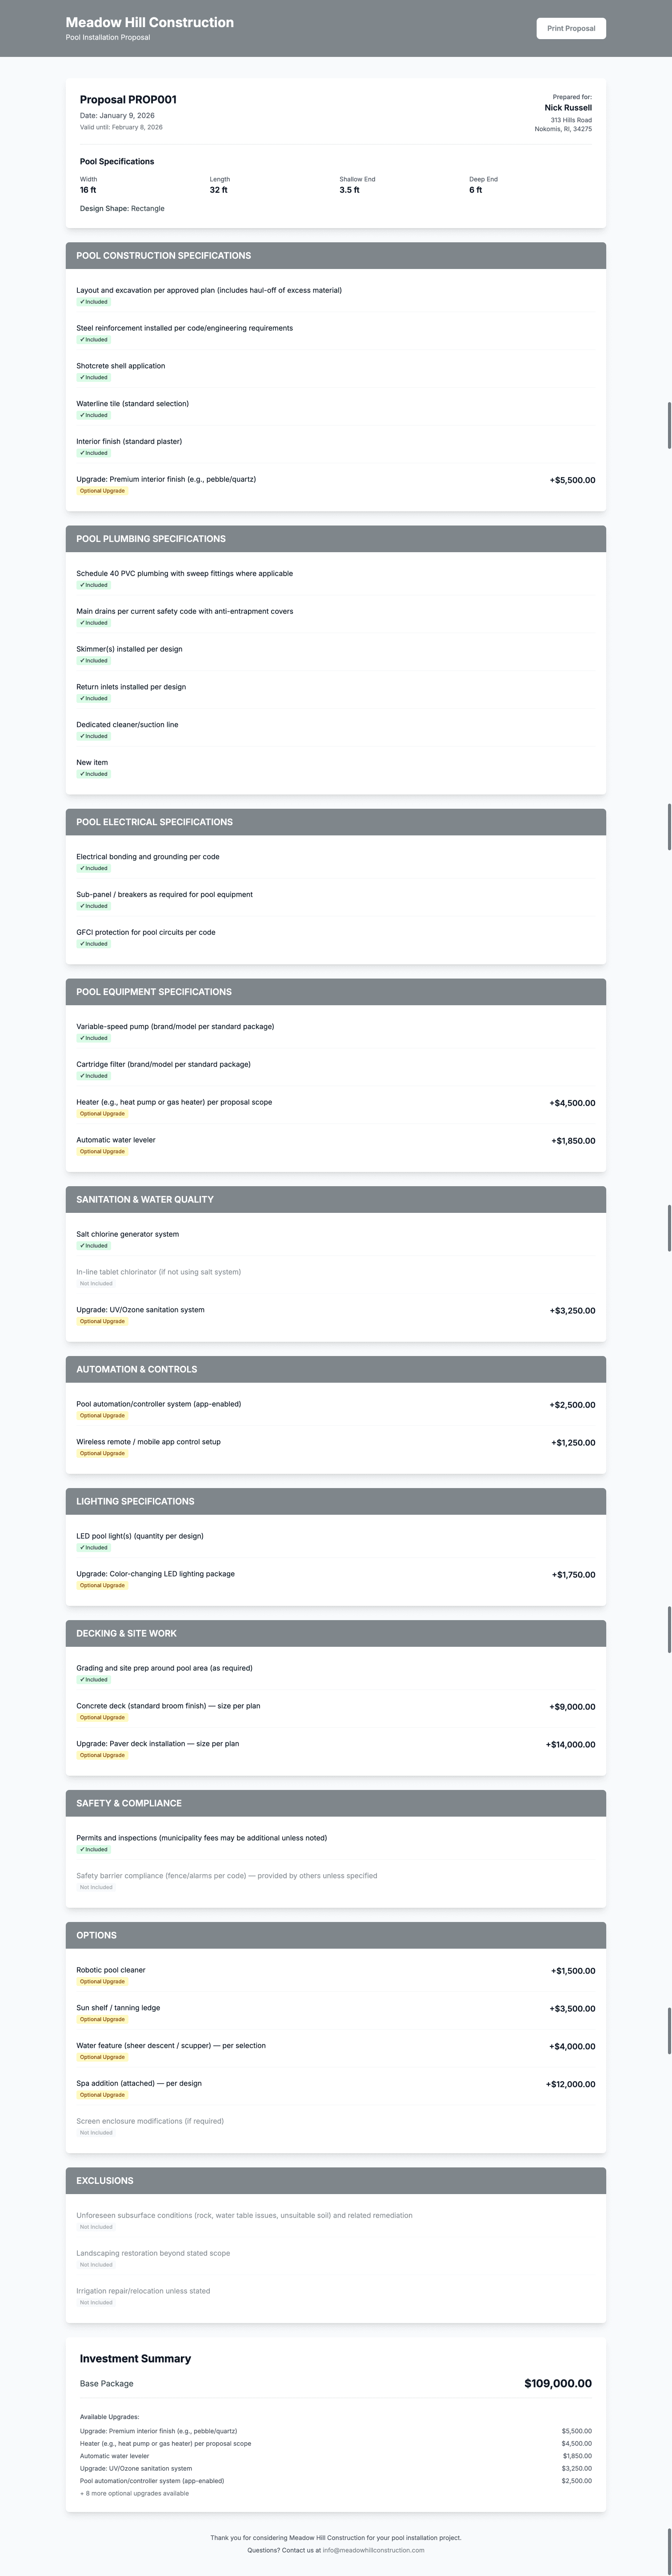Click the checkmark icon beside Skimmer(s) installed item
Image resolution: width=672 pixels, height=2576 pixels.
pyautogui.click(x=82, y=661)
